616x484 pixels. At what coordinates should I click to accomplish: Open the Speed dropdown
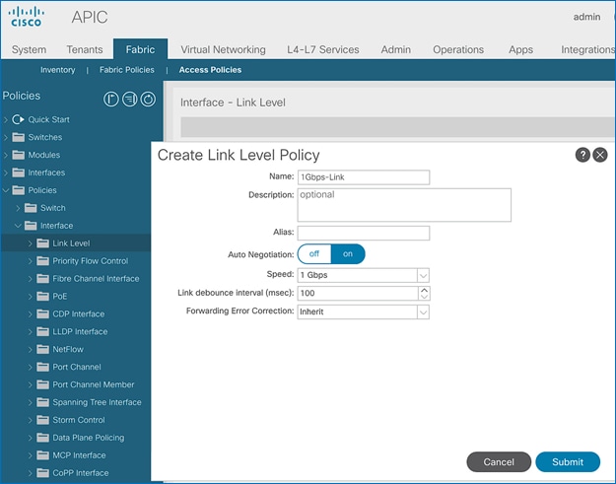423,276
